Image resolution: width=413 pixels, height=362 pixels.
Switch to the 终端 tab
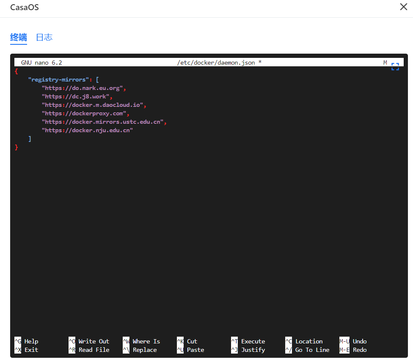click(19, 38)
